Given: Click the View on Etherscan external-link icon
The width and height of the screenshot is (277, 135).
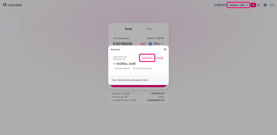Looking at the screenshot, I should (134, 68).
